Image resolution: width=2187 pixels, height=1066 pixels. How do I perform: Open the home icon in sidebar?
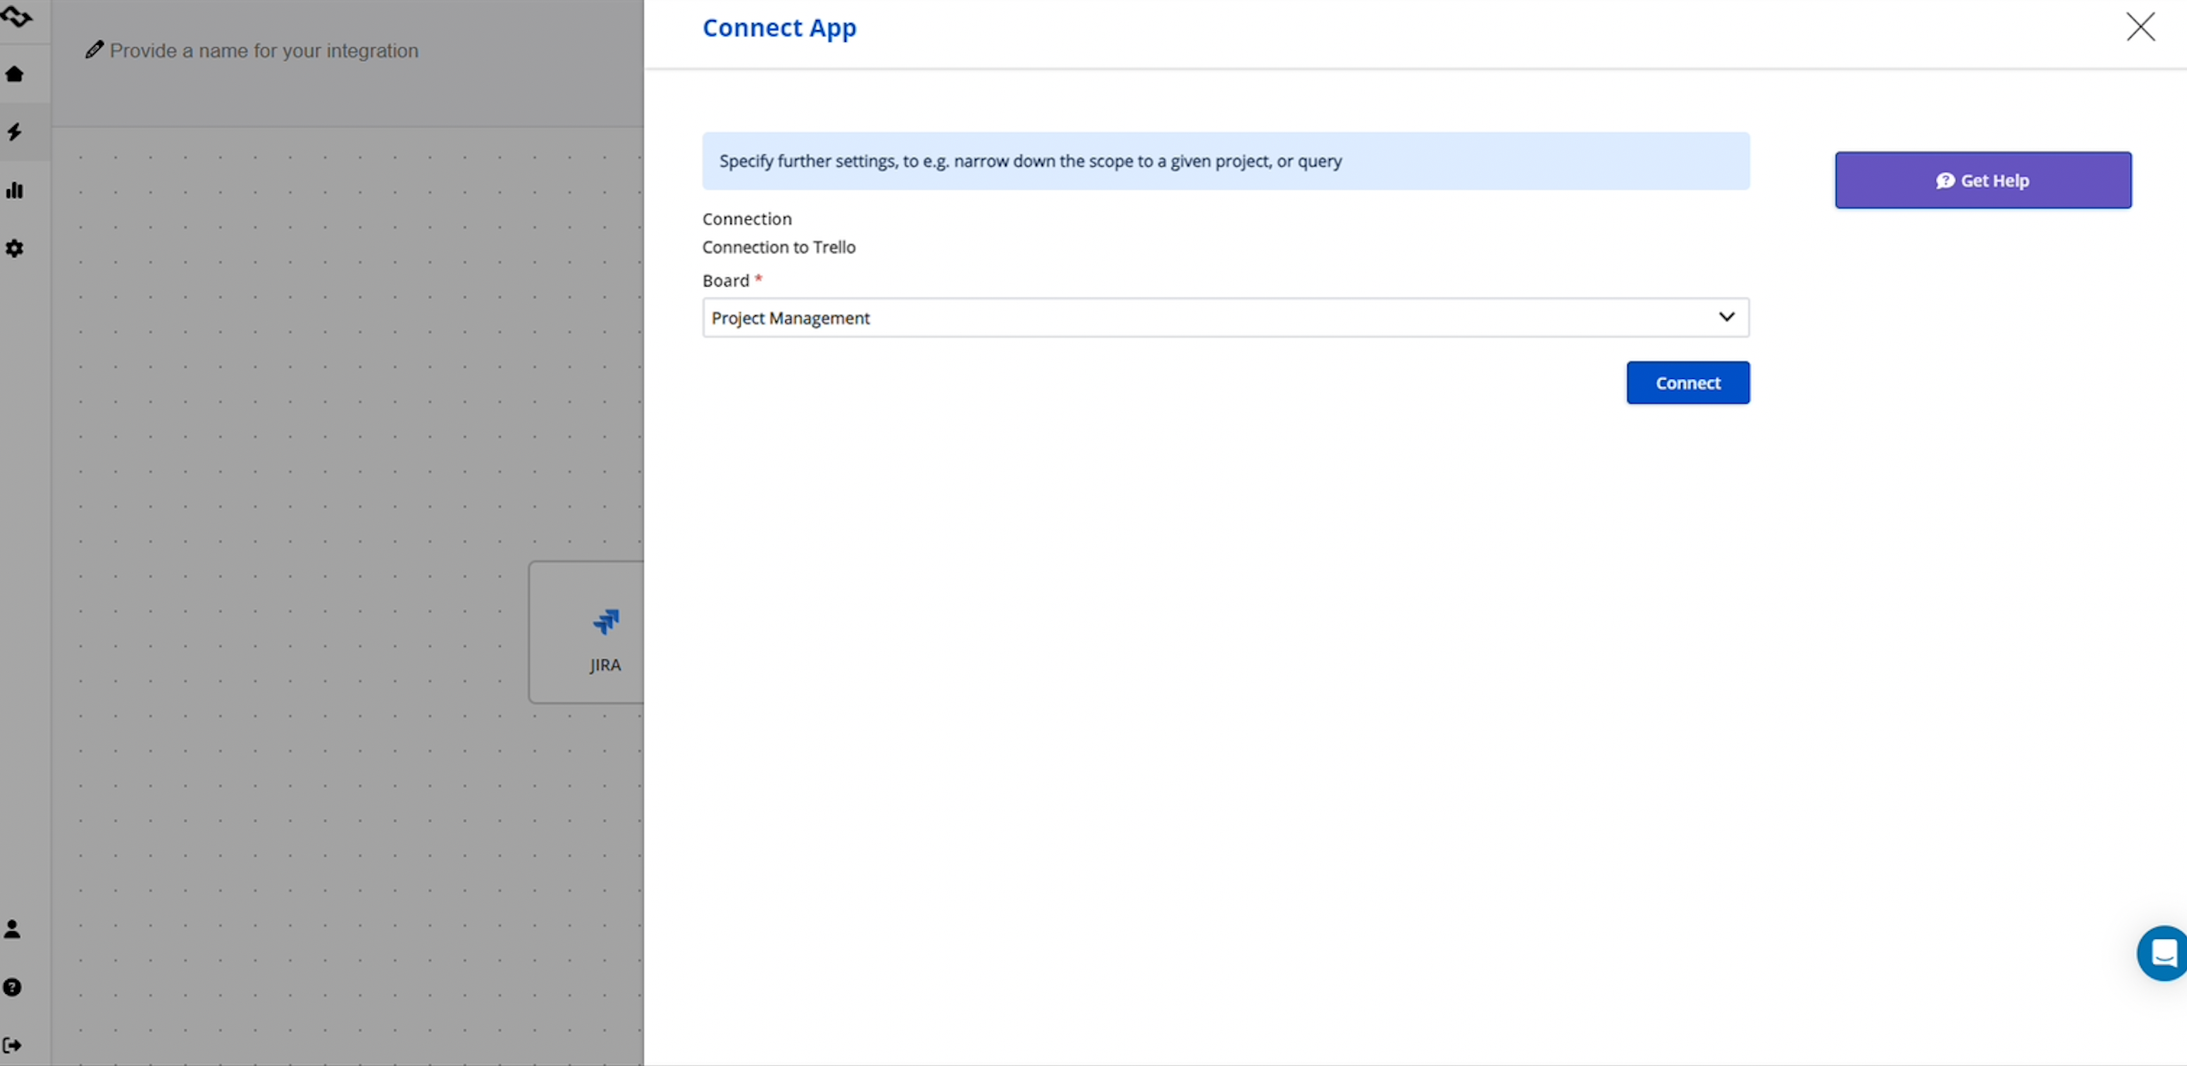(15, 74)
